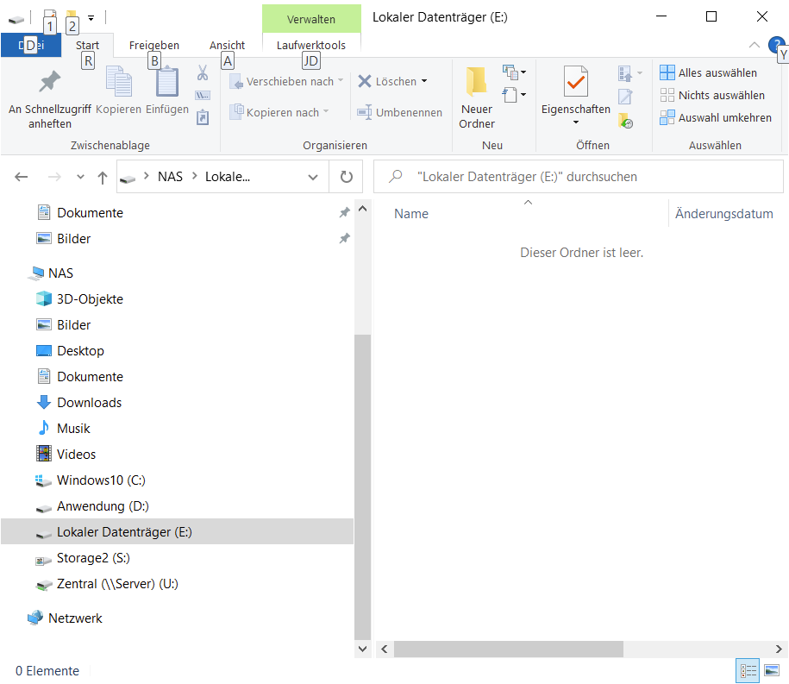Switch to details view toggle in status bar
This screenshot has height=684, width=789.
tap(748, 670)
